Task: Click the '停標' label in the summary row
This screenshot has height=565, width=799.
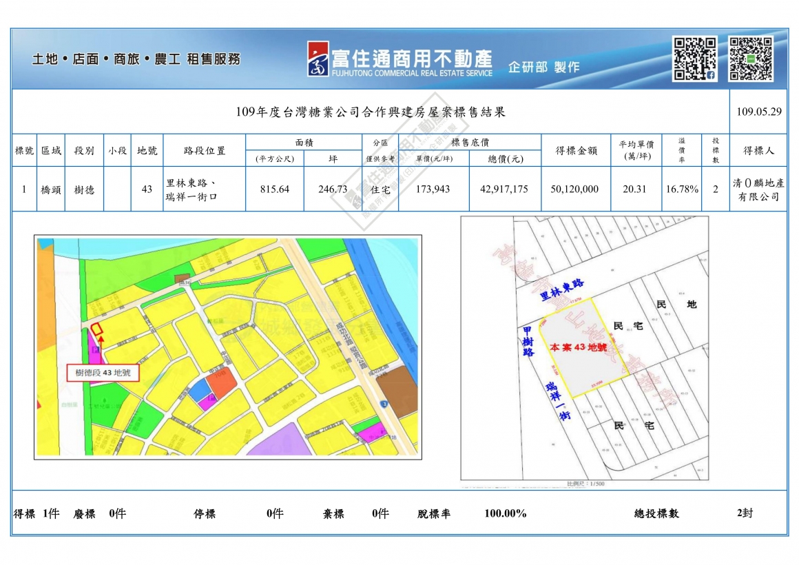Action: click(205, 513)
